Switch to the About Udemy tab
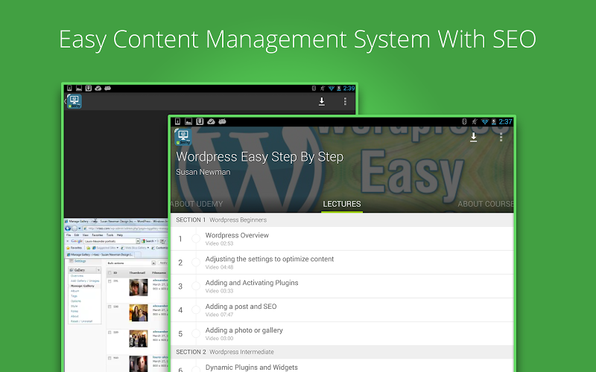This screenshot has height=372, width=596. pyautogui.click(x=196, y=204)
